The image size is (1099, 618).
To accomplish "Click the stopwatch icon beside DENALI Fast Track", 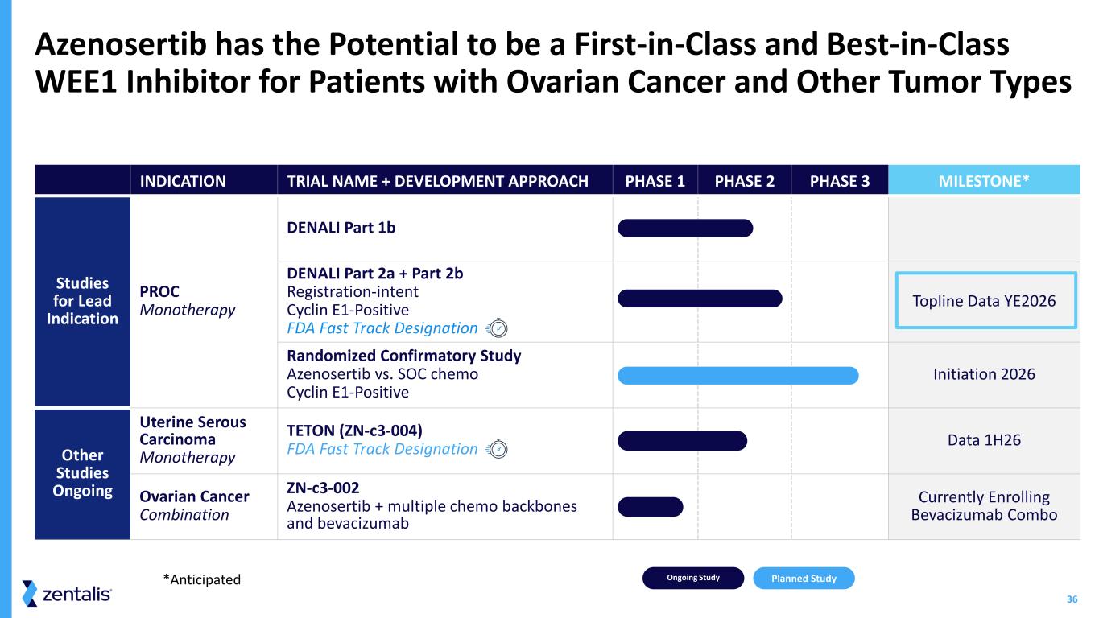I will 498,328.
